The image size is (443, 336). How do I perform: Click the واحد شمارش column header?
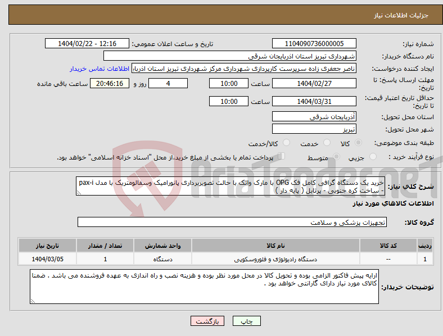[x=162, y=246]
